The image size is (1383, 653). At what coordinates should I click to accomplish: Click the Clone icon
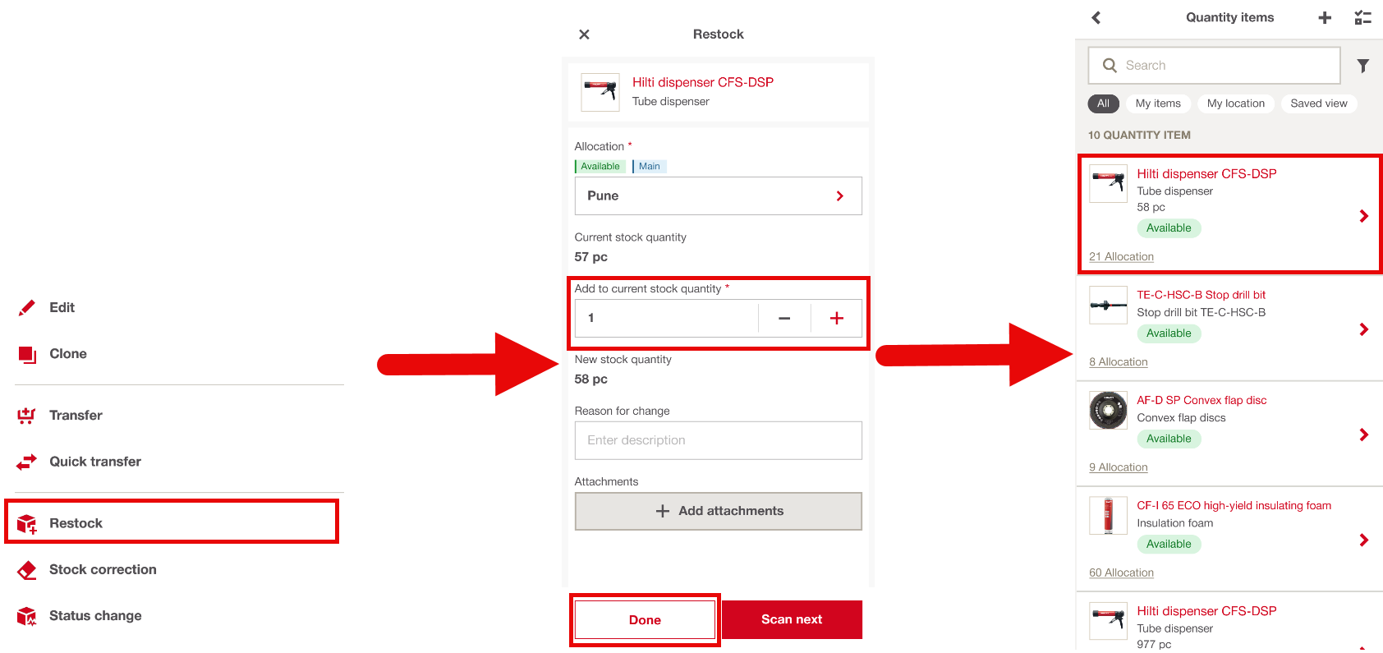27,354
